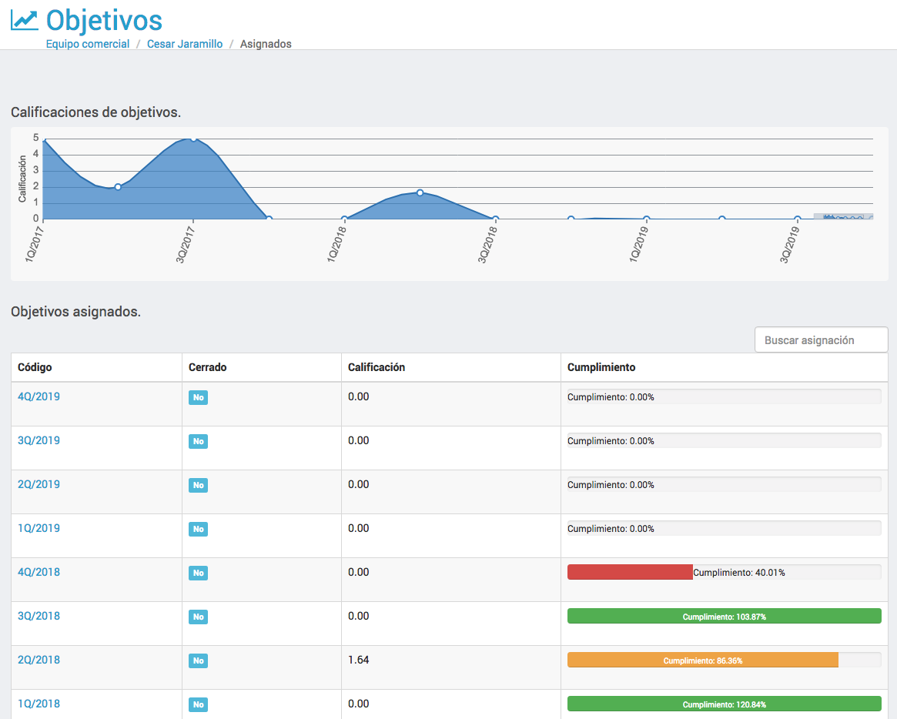Click the orange 86.36% cumplimiento progress bar
Image resolution: width=897 pixels, height=719 pixels.
(703, 660)
